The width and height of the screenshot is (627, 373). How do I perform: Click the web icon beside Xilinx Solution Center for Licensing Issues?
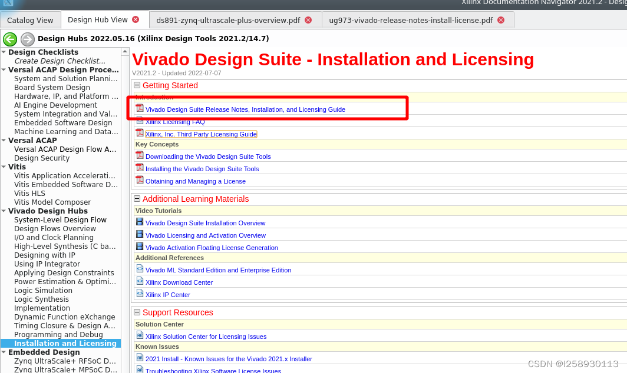[139, 336]
